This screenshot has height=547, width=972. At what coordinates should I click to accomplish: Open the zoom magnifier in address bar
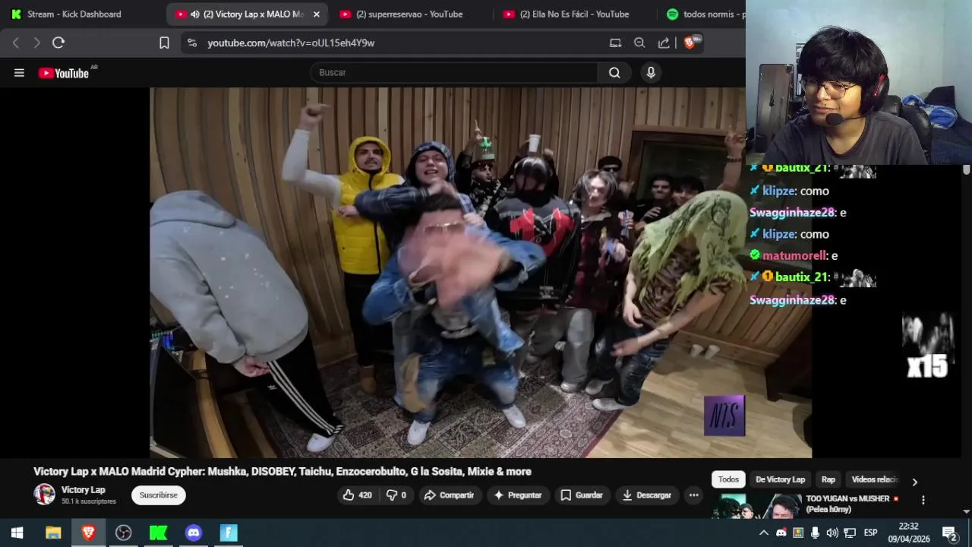click(639, 43)
